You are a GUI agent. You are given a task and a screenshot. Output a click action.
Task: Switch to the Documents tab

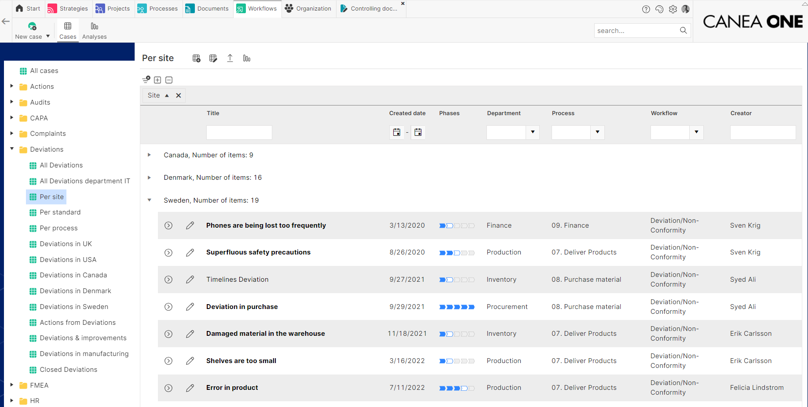click(207, 8)
